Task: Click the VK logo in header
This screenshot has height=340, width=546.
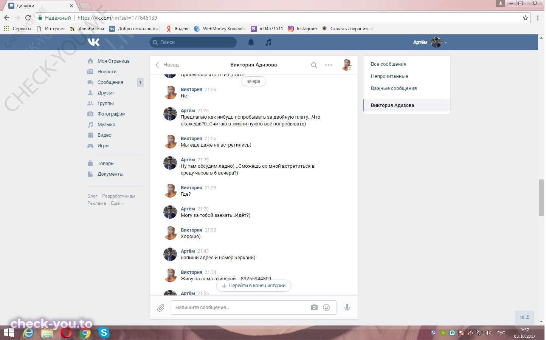Action: 93,42
